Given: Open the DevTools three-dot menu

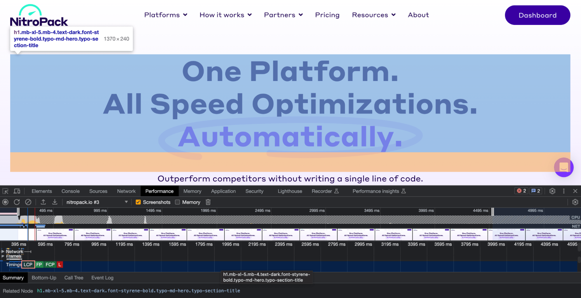Looking at the screenshot, I should pos(564,191).
